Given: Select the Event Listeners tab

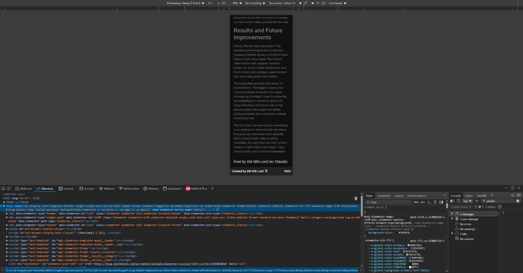Looking at the screenshot, I should [417, 196].
